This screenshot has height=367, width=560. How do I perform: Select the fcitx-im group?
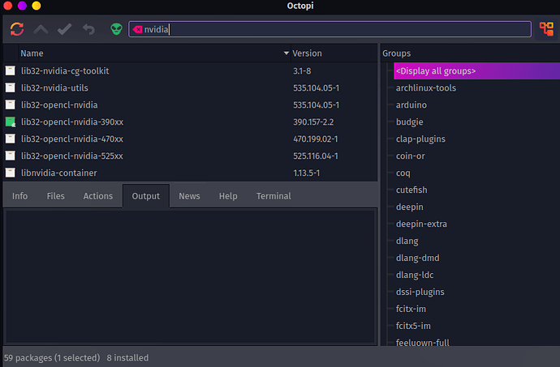(411, 309)
